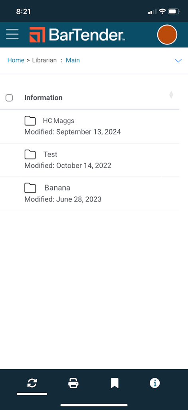Open the Main breadcrumb link
This screenshot has width=188, height=410.
pos(73,60)
